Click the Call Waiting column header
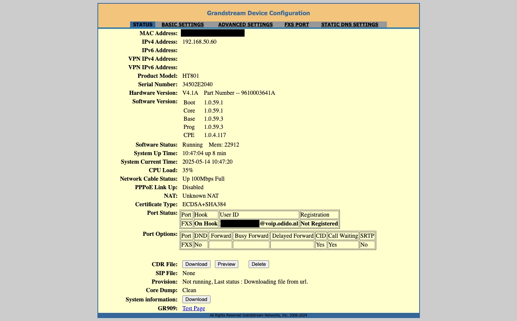 coord(343,236)
